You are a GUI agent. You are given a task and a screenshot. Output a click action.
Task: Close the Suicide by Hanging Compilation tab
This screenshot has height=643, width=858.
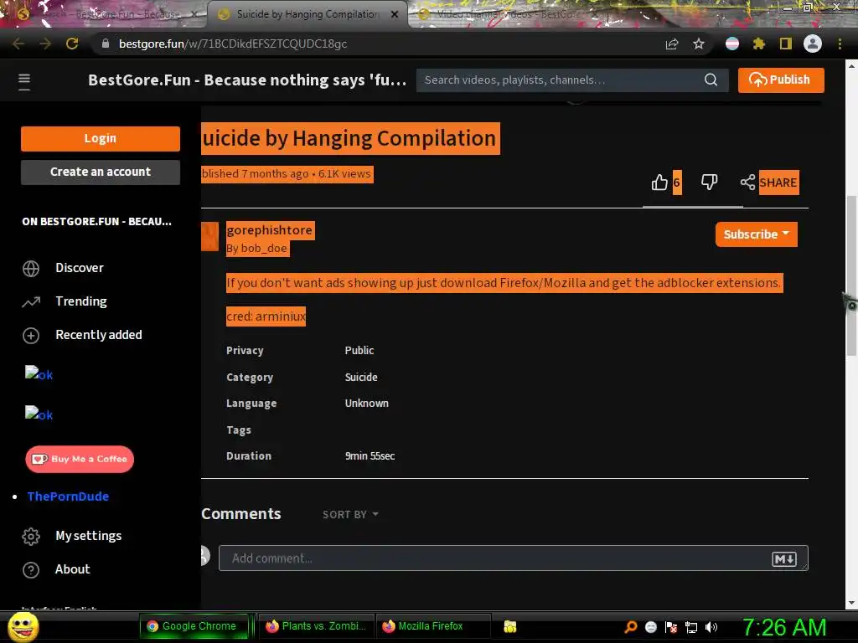[x=395, y=14]
